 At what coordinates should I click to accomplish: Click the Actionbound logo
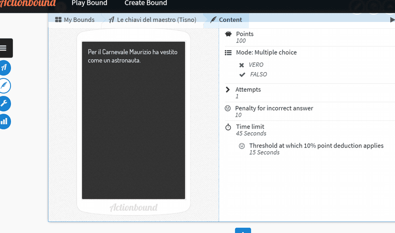(28, 5)
